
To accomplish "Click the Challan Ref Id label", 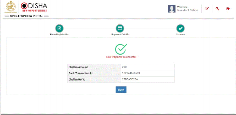I will click(77, 79).
